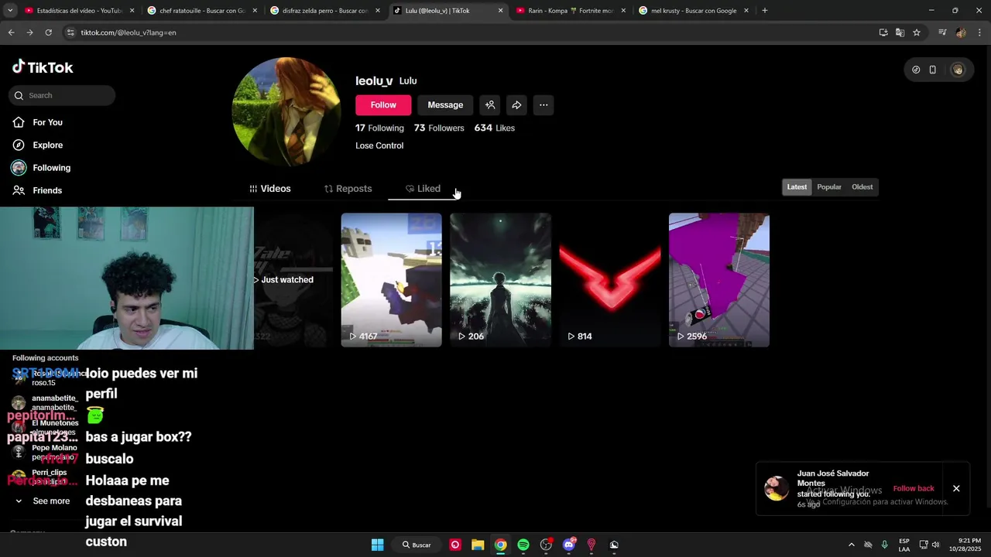This screenshot has height=557, width=991.
Task: Open the leolu_v profile picture
Action: coord(286,111)
